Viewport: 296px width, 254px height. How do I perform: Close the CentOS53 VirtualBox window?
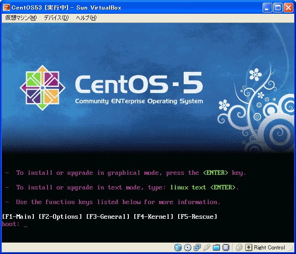(x=289, y=8)
